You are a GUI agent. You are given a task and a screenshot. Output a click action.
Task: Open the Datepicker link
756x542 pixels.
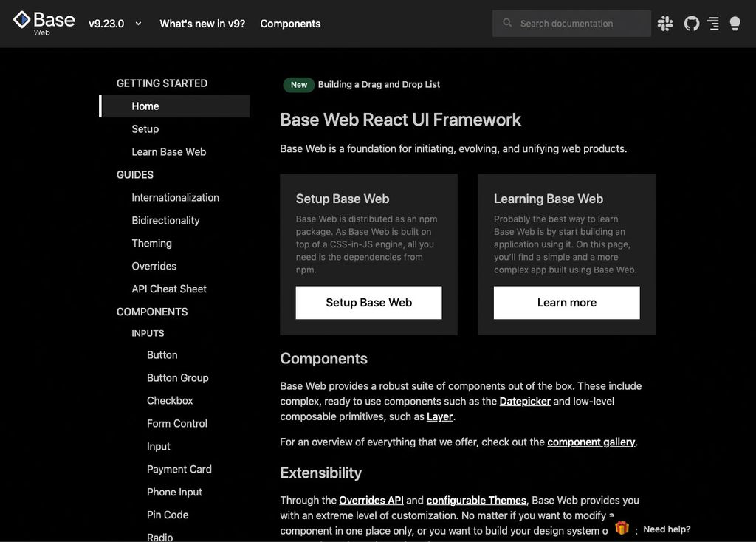[525, 401]
